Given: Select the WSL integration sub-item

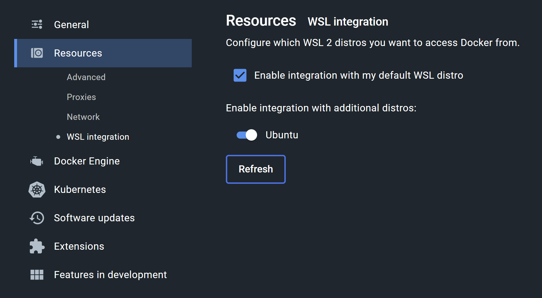Looking at the screenshot, I should pyautogui.click(x=98, y=137).
